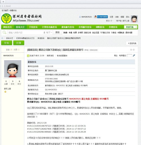Click hot search term 727路公交车
141x145 pixels.
pos(105,33)
